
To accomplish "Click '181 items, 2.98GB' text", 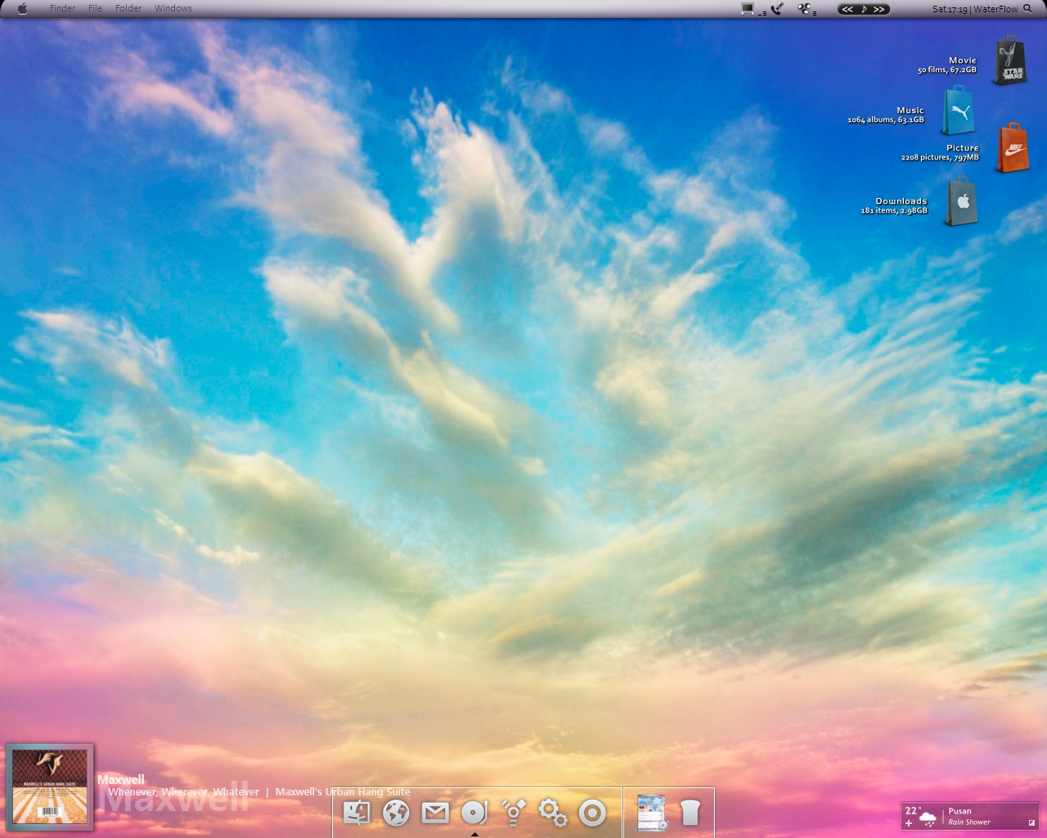I will point(894,211).
